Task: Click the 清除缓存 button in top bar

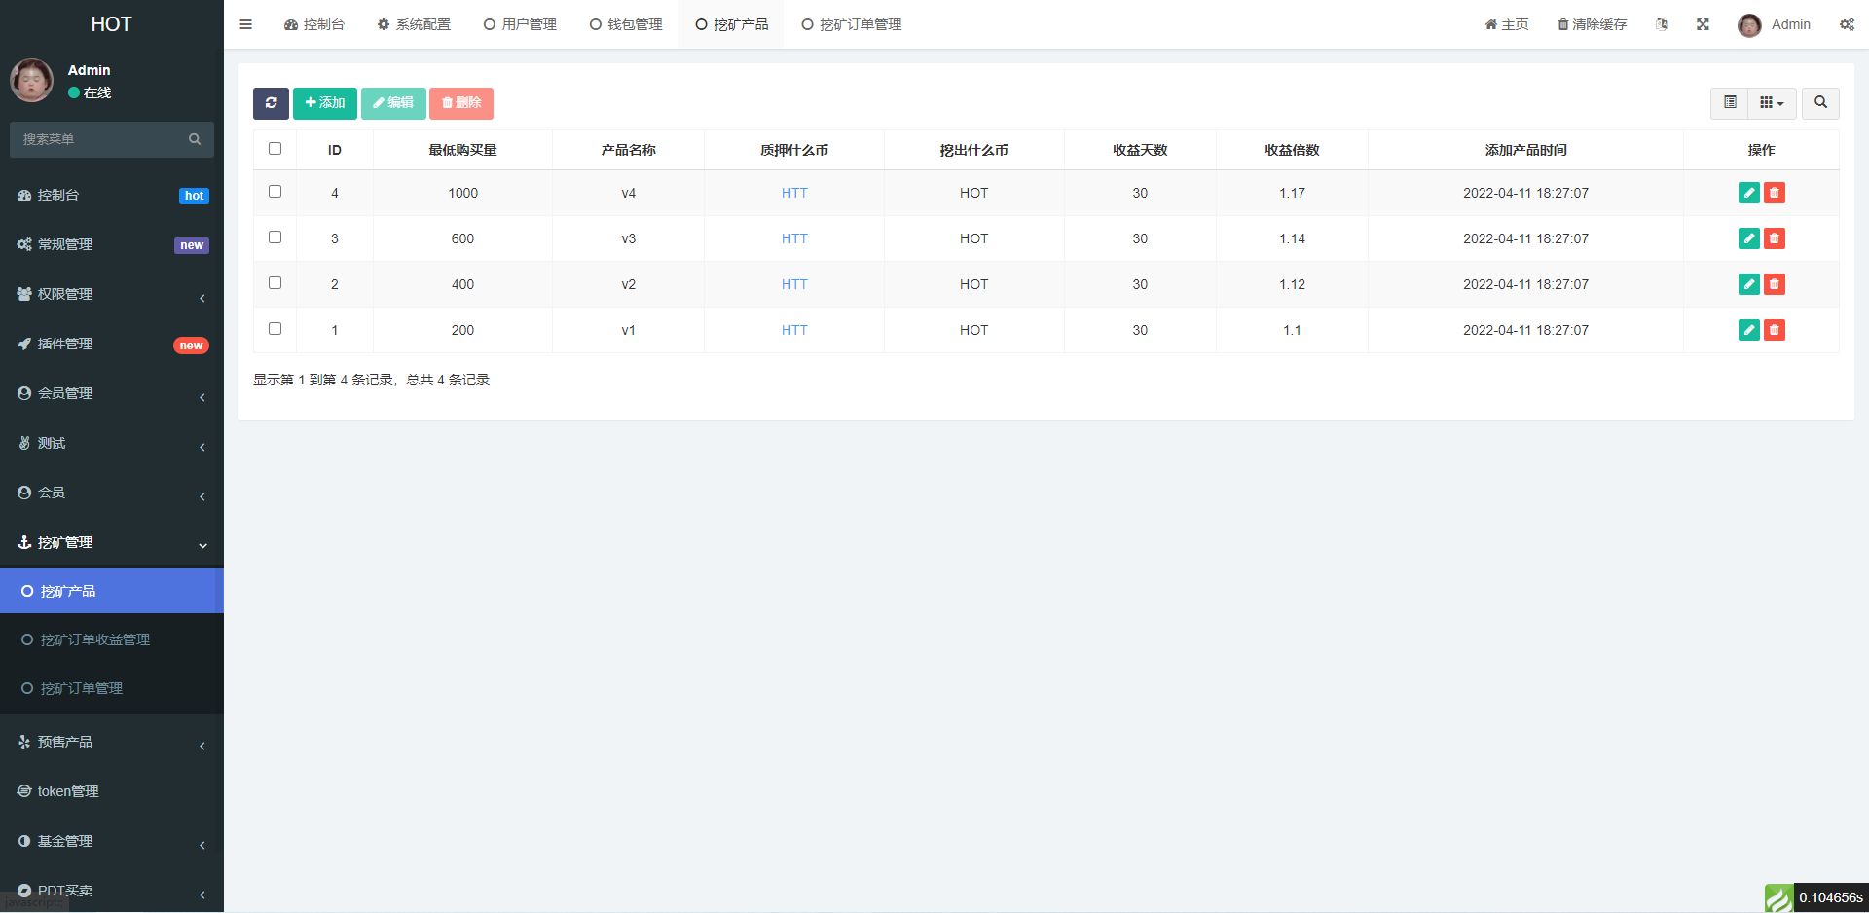Action: tap(1592, 24)
